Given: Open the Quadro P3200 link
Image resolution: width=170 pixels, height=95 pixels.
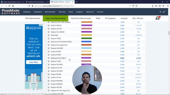Looking at the screenshot, I should [x=56, y=51].
